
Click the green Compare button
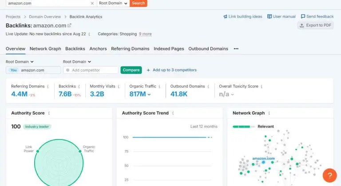131,70
